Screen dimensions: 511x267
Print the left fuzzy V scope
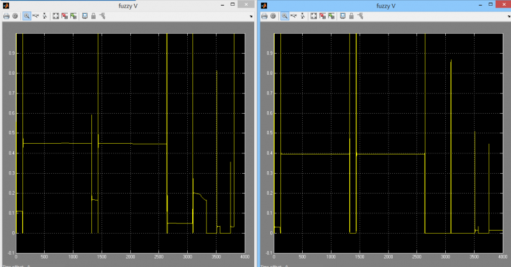[x=6, y=16]
